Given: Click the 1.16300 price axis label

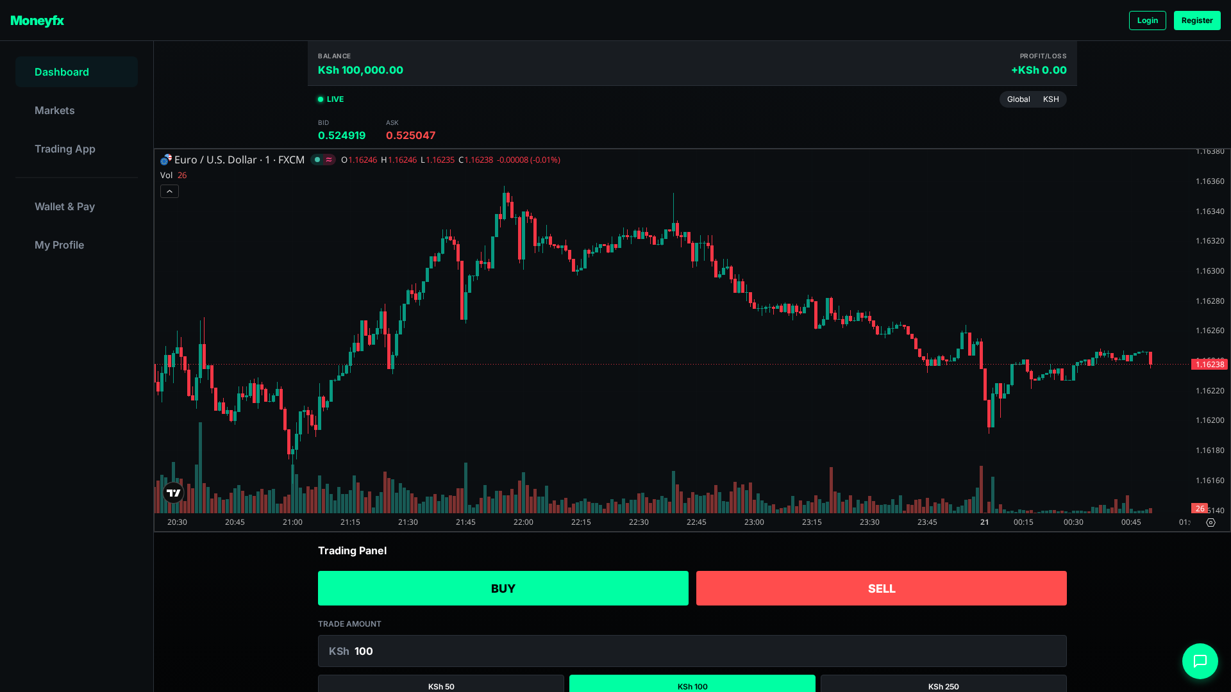Looking at the screenshot, I should [x=1210, y=271].
